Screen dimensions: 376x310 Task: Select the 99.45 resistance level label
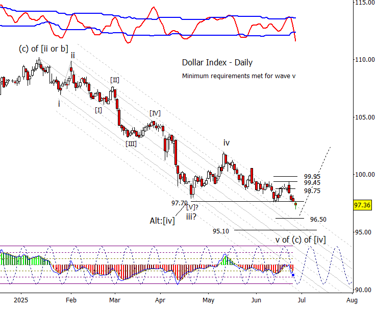(312, 183)
